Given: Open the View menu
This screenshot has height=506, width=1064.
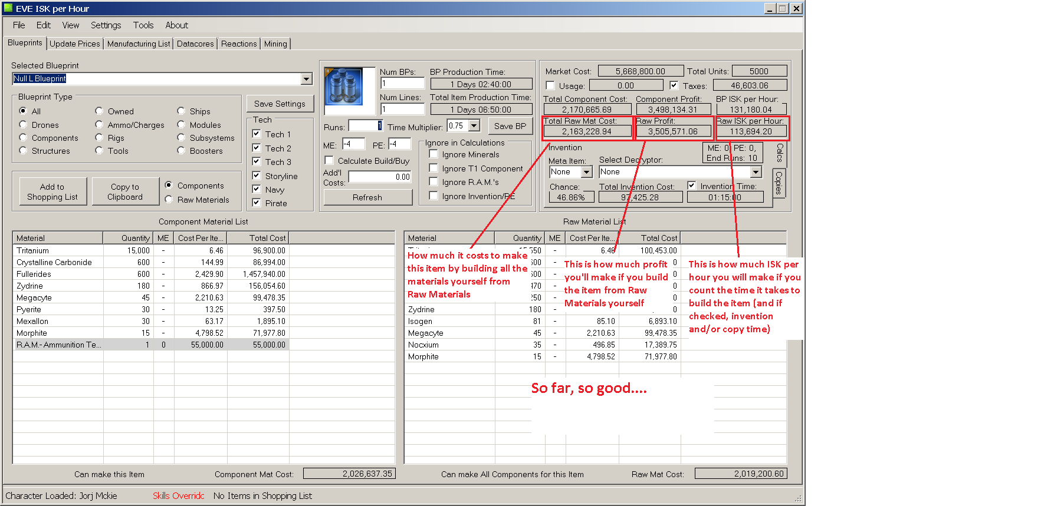Looking at the screenshot, I should [x=71, y=25].
